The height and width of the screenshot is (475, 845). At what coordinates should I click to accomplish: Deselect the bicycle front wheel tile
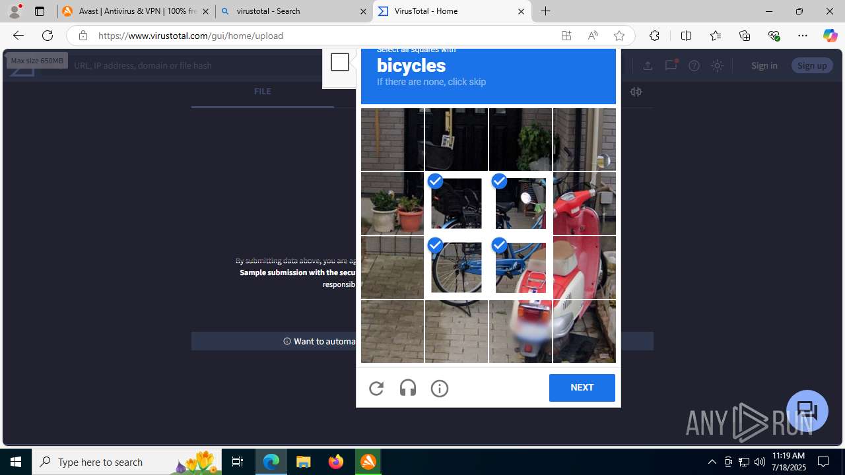(456, 267)
